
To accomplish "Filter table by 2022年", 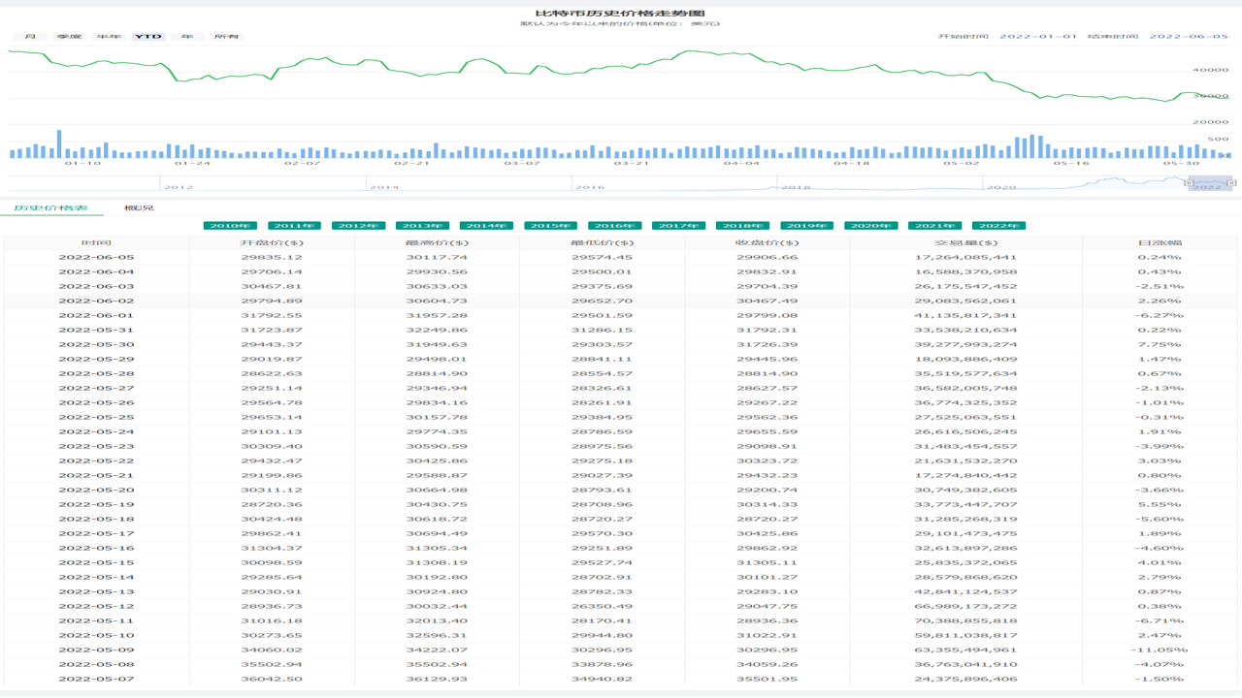I will coord(998,226).
